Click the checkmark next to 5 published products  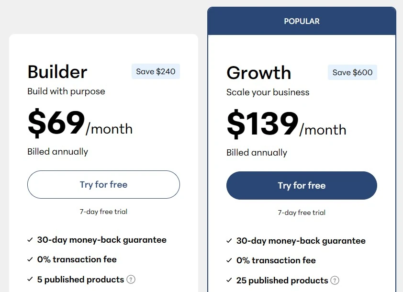[31, 280]
